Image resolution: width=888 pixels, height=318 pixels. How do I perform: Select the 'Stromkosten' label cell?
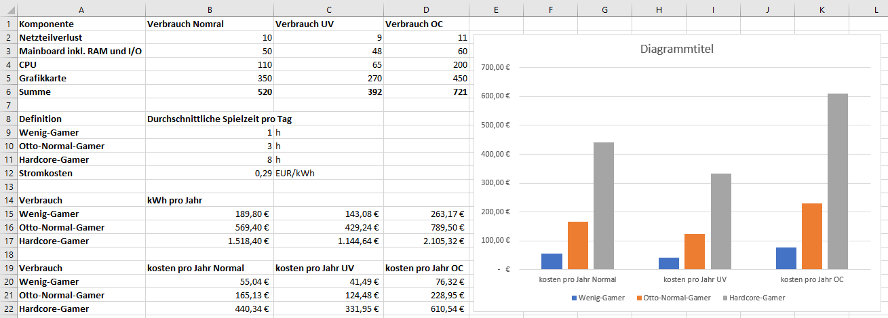coord(81,173)
